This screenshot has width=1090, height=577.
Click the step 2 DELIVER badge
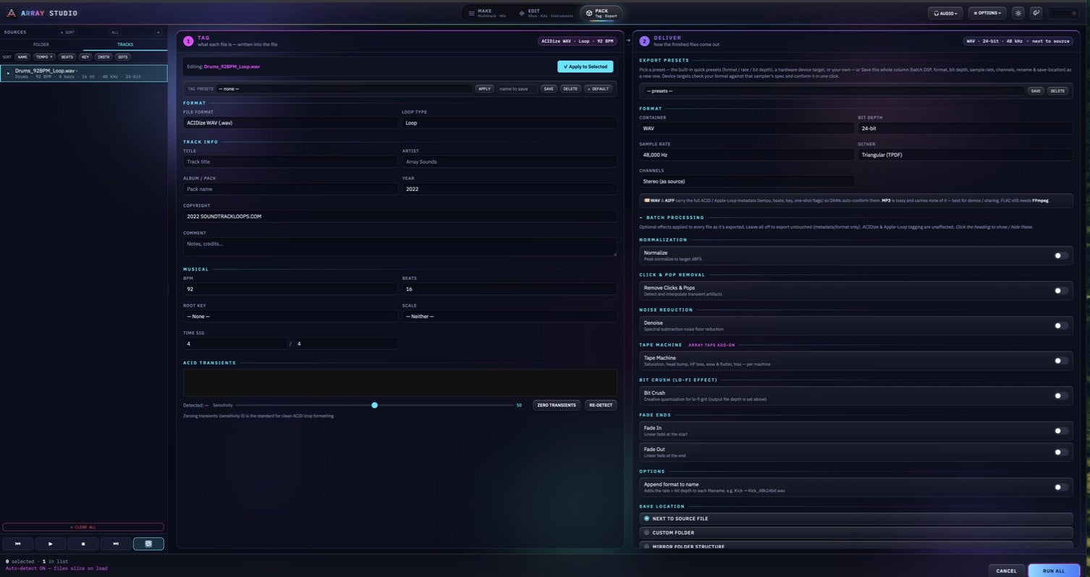(644, 41)
